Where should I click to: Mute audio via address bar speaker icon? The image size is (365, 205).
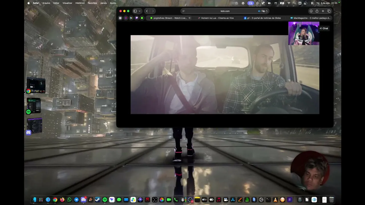(x=259, y=11)
